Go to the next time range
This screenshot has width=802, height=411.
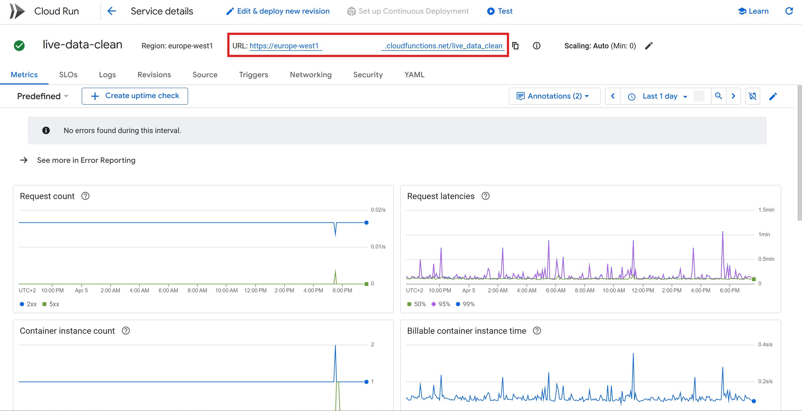pyautogui.click(x=733, y=96)
